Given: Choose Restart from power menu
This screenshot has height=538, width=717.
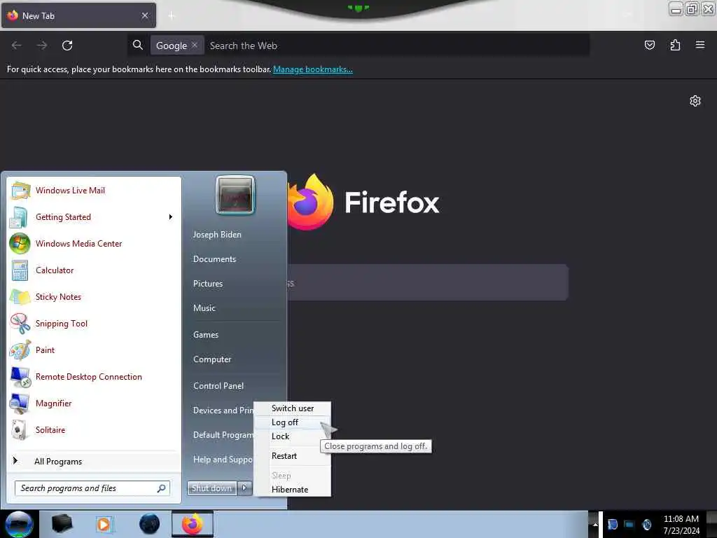Looking at the screenshot, I should pyautogui.click(x=292, y=456).
